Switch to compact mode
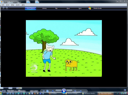This screenshot has width=128, height=95. [125, 93]
